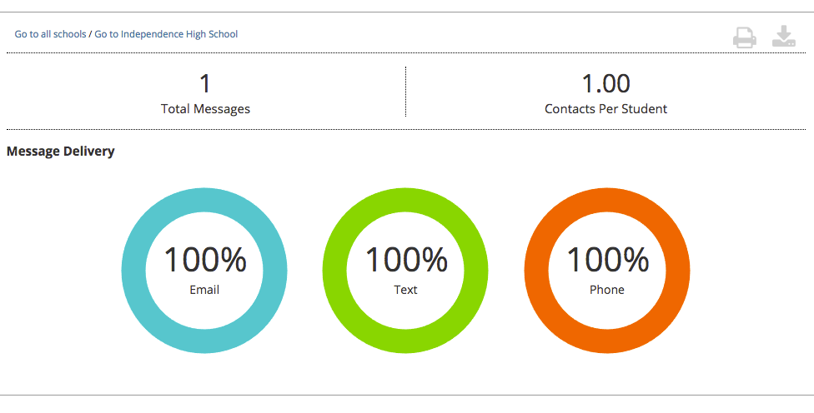Click the '1.00' contacts value

[605, 84]
